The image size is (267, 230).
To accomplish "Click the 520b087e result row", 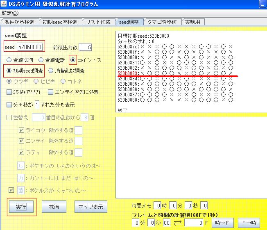I will 175,47.
